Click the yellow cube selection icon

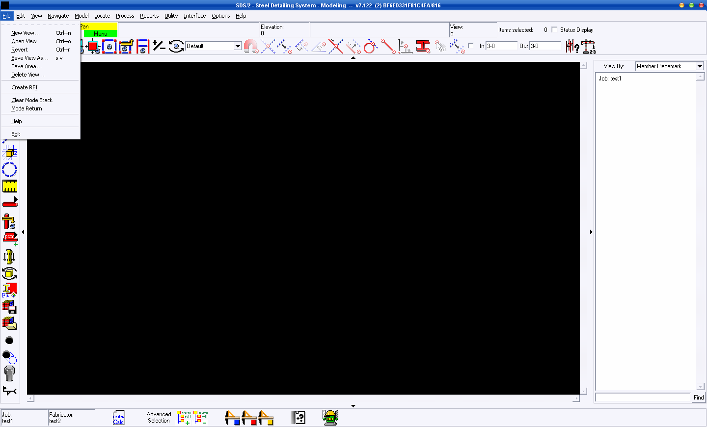(9, 153)
